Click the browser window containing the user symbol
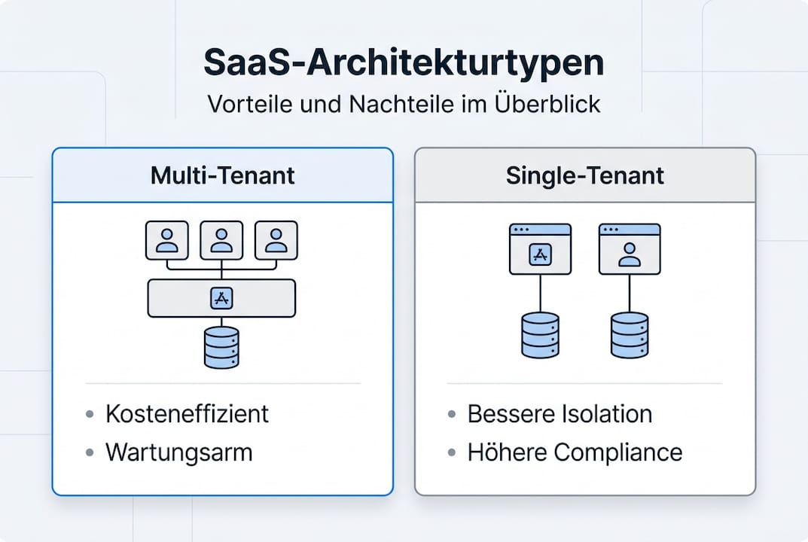Viewport: 808px width, 542px height. coord(630,249)
